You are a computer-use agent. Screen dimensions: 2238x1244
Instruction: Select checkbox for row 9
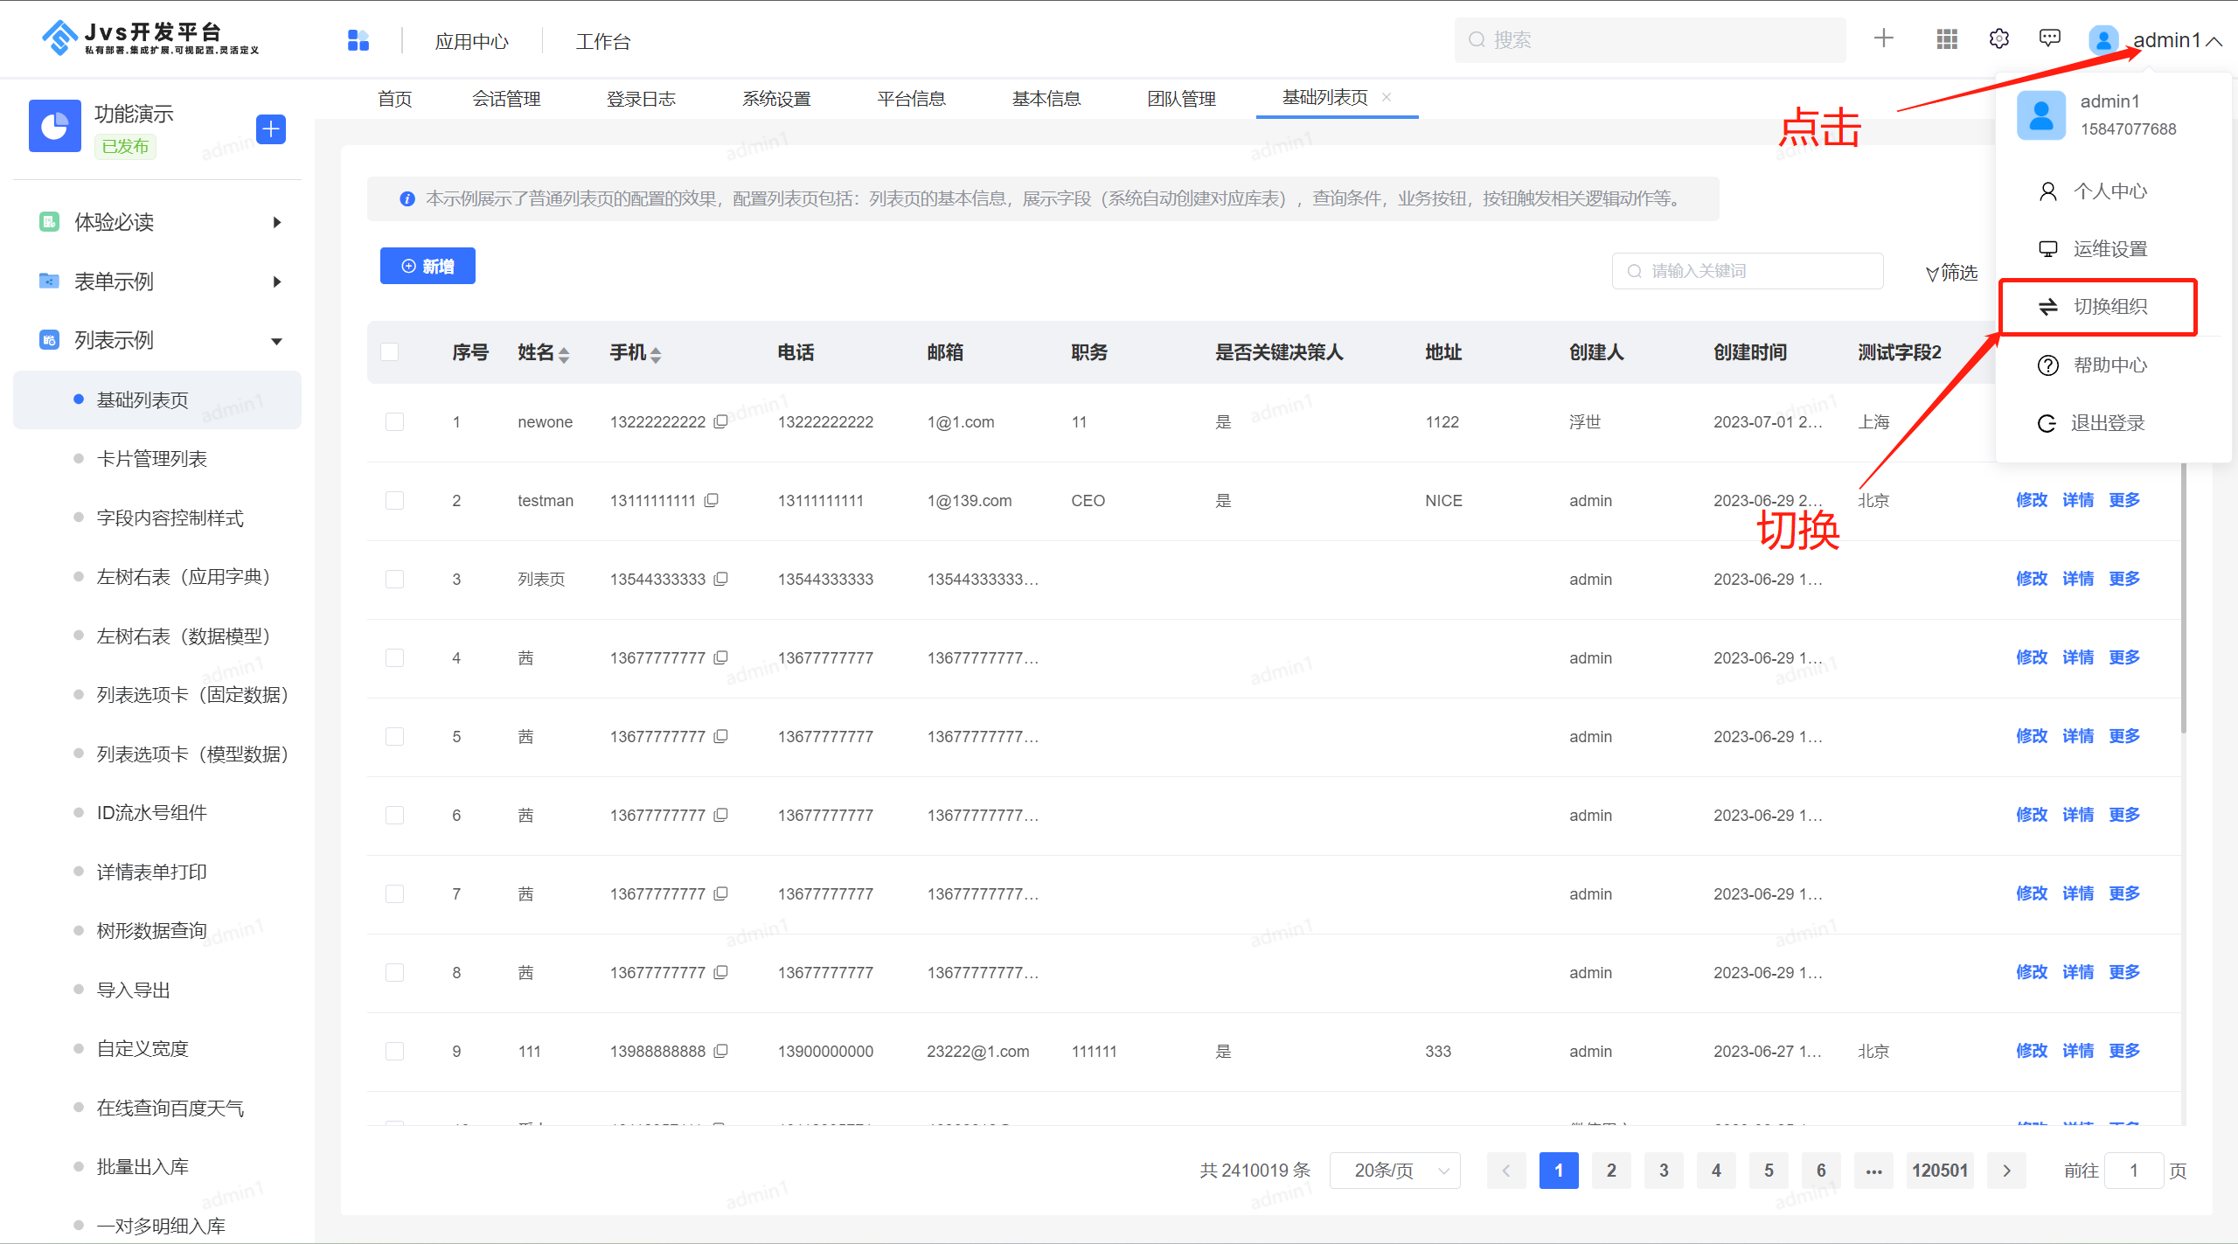394,1051
